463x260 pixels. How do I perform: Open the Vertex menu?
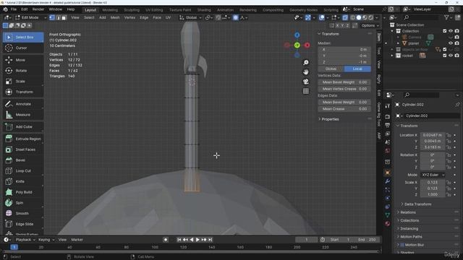pyautogui.click(x=129, y=17)
